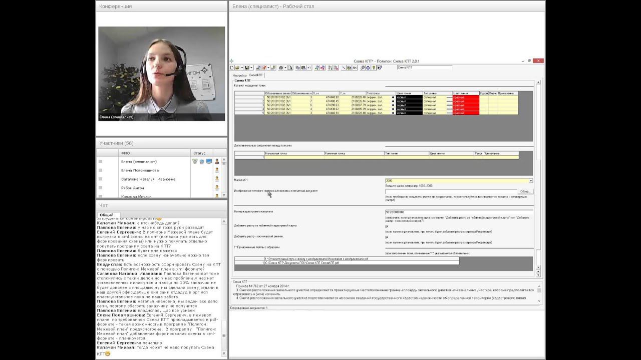This screenshot has height=360, width=641.
Task: Toggle 'Добавить растр - космический снимок' checkbox
Action: (387, 237)
